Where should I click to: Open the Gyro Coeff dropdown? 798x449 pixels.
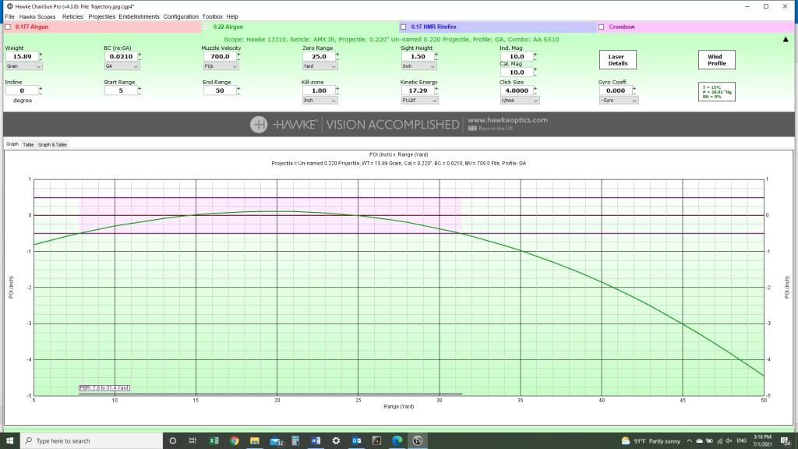618,101
